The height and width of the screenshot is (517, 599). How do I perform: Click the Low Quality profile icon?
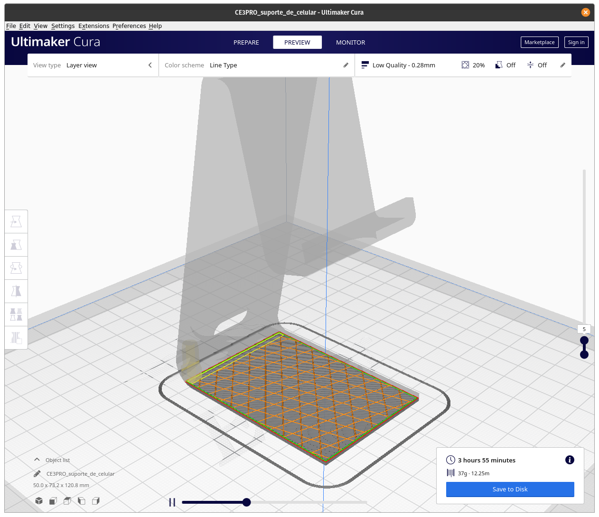pyautogui.click(x=365, y=65)
